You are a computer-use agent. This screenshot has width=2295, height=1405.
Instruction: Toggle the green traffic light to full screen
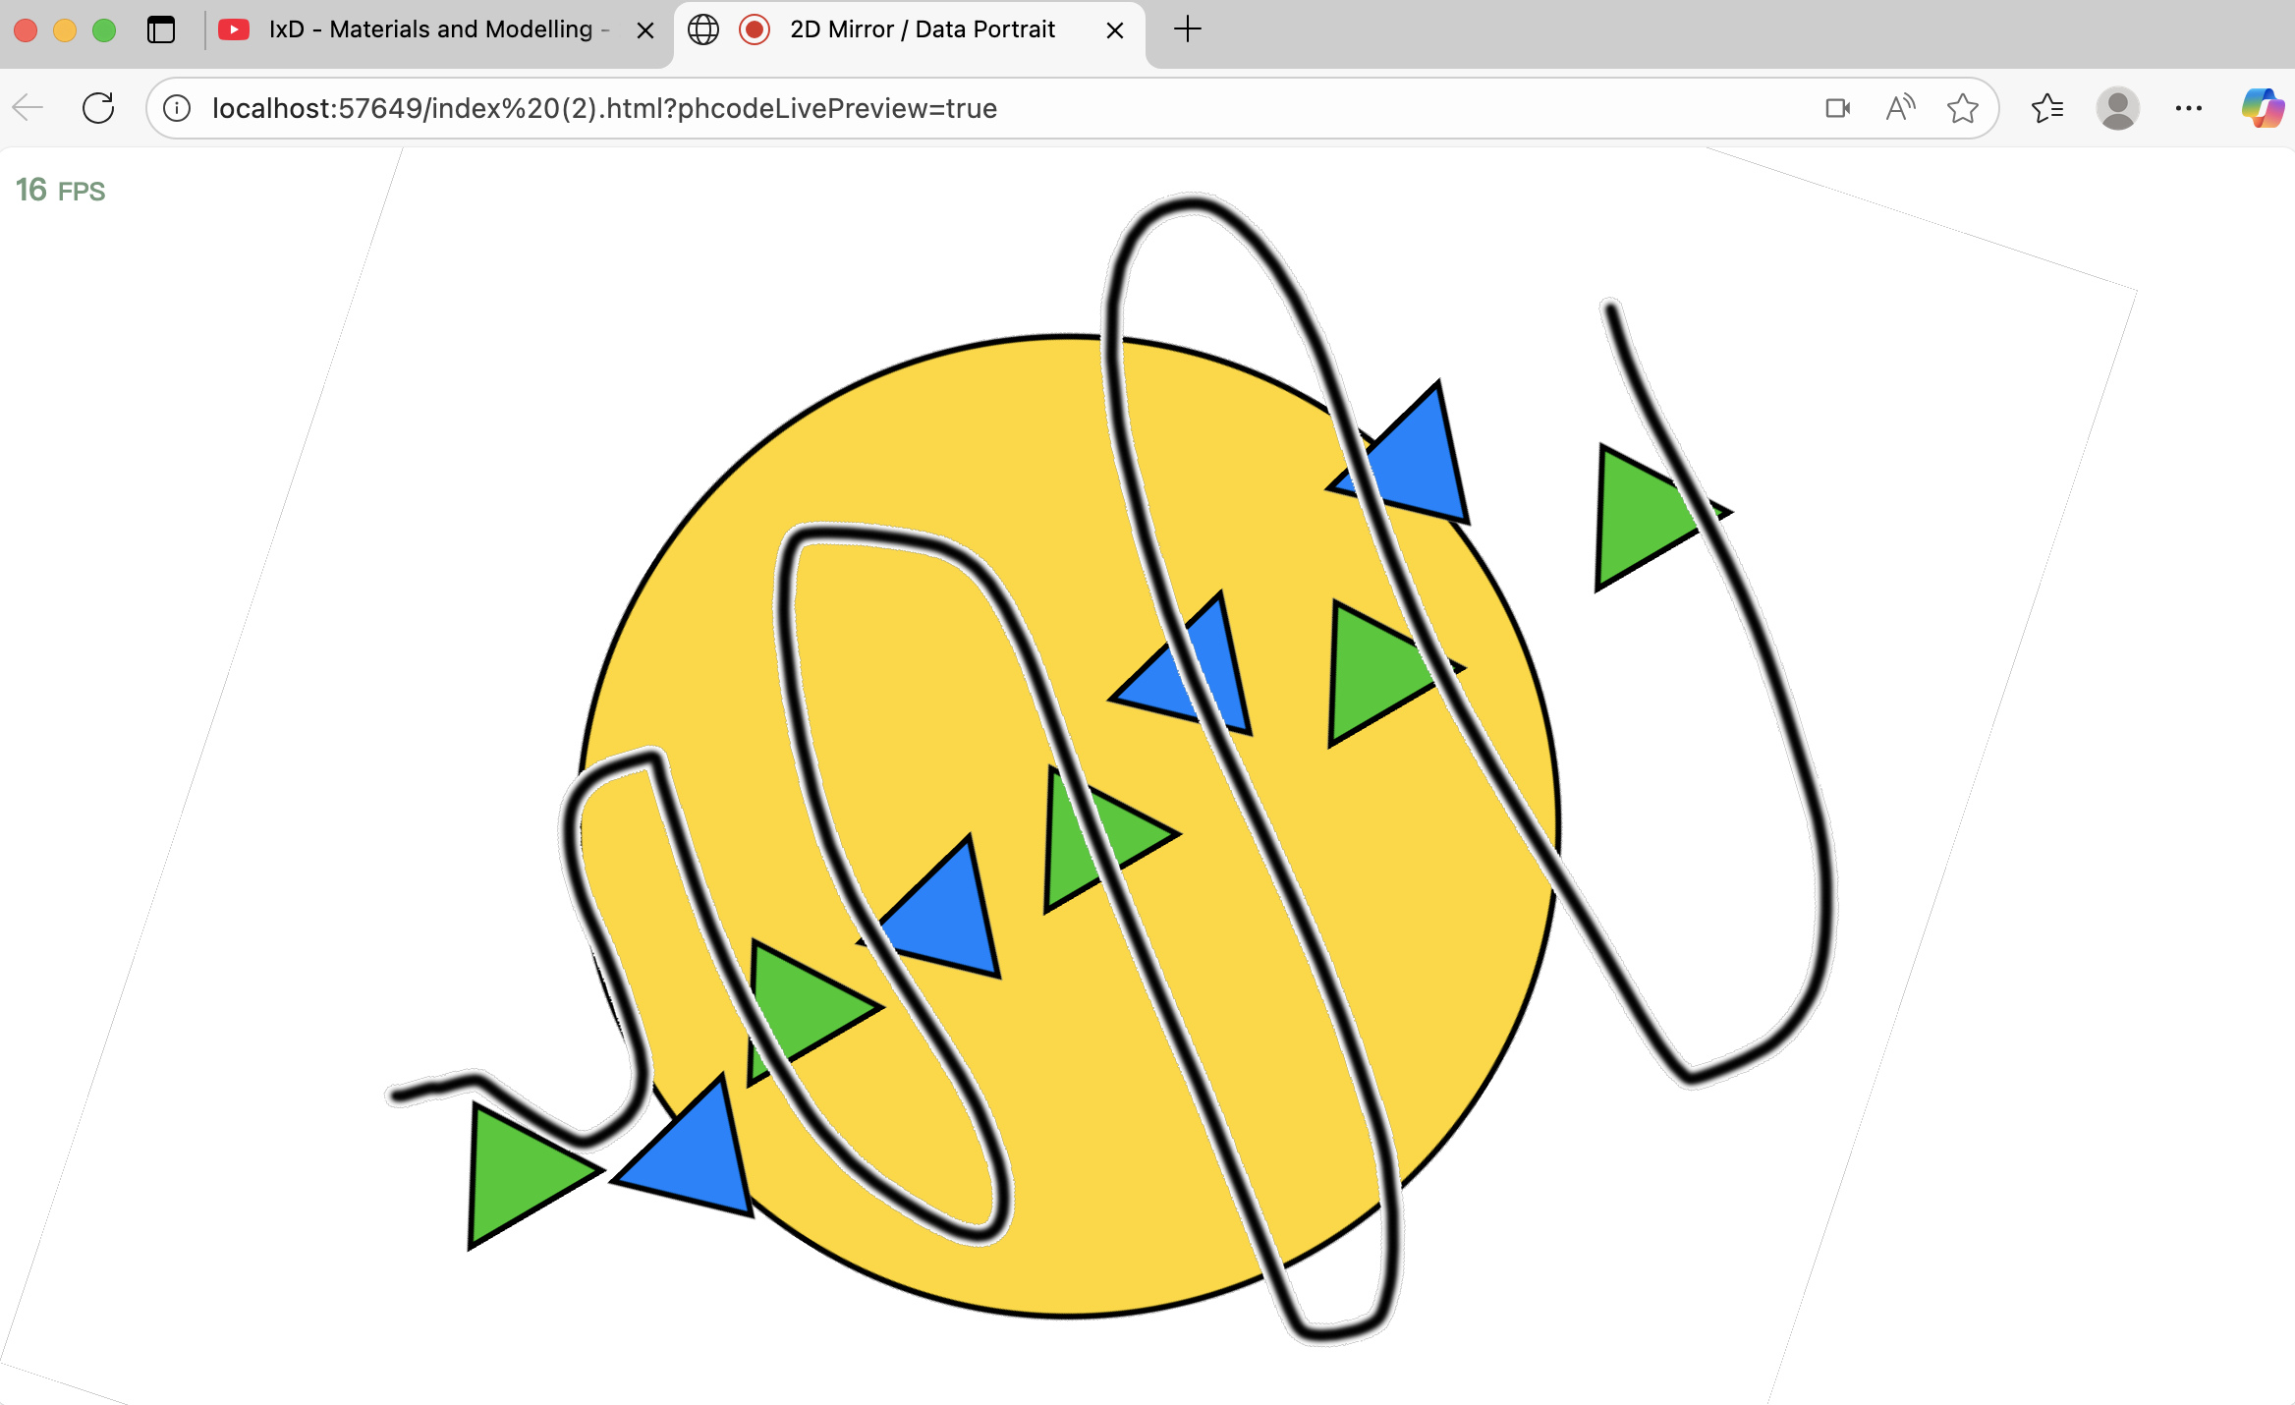(105, 30)
